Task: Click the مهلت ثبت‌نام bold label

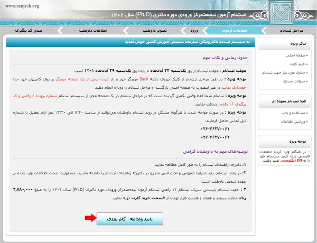Action: pos(234,71)
